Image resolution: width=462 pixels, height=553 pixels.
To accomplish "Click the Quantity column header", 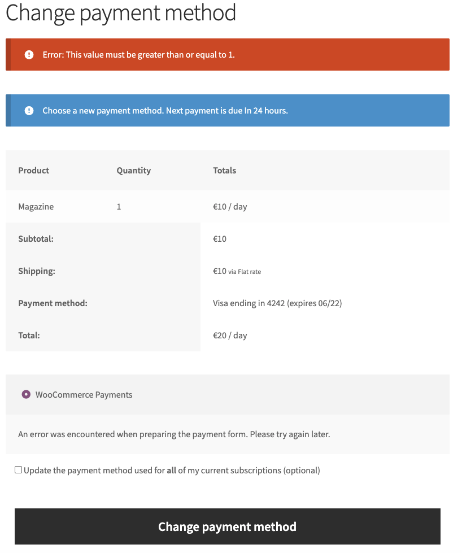I will (133, 170).
